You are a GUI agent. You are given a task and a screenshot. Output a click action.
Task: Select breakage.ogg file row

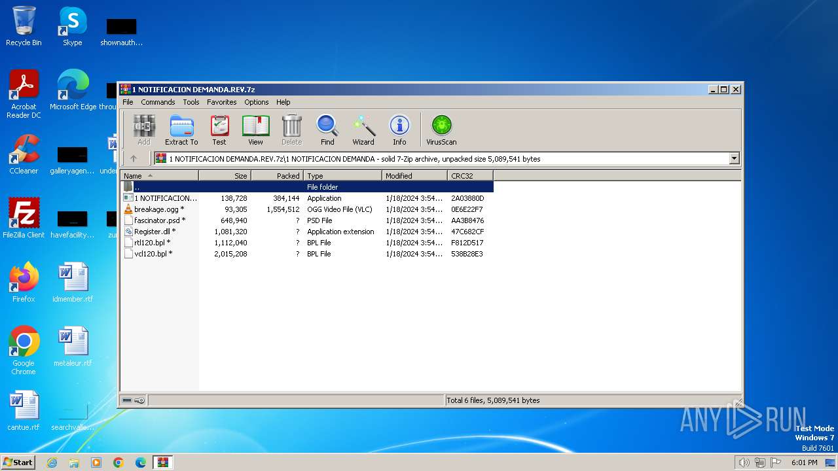coord(307,209)
